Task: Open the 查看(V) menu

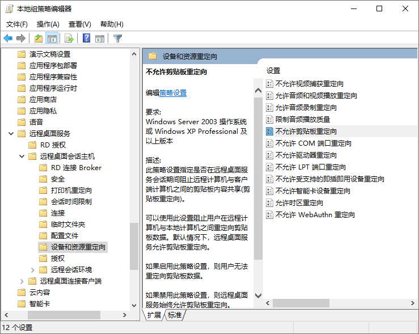Action: (79, 24)
